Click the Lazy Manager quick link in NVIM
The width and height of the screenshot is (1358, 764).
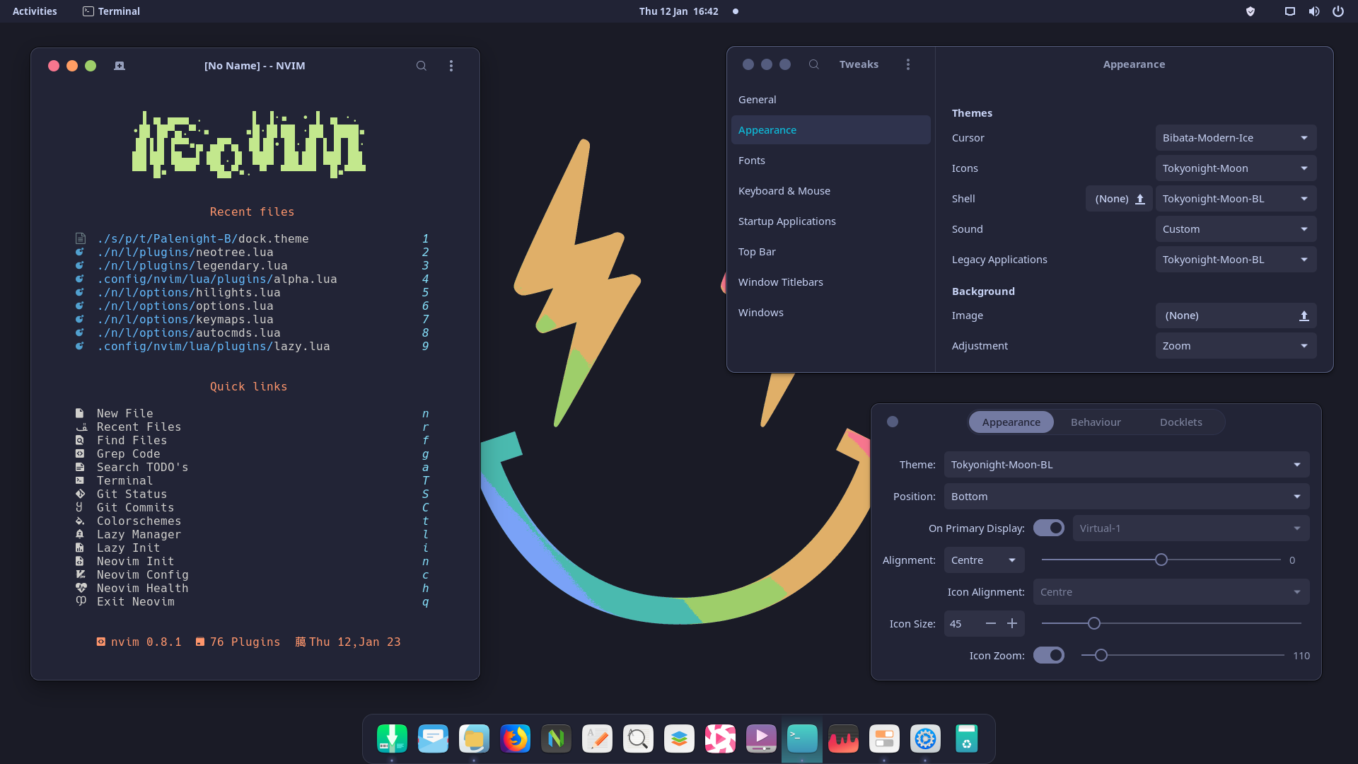[253, 535]
